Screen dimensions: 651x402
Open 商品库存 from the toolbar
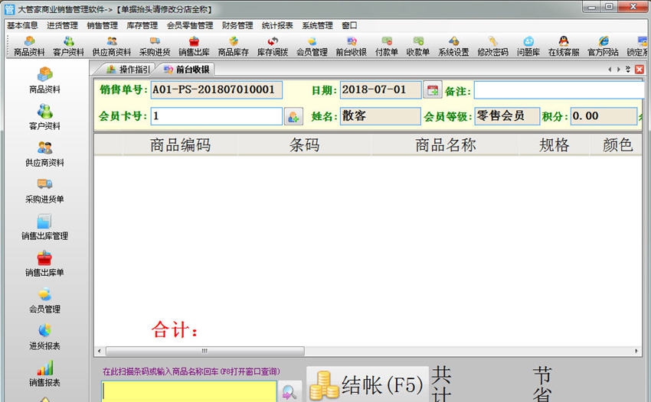pyautogui.click(x=234, y=46)
